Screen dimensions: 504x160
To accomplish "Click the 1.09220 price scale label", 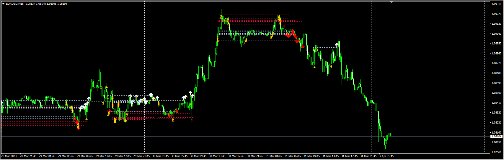I will point(497,14).
